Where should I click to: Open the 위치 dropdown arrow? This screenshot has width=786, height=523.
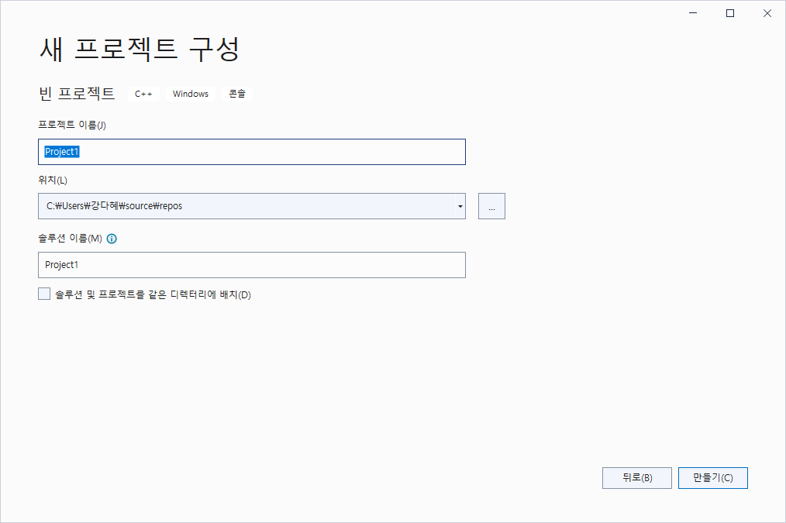460,206
